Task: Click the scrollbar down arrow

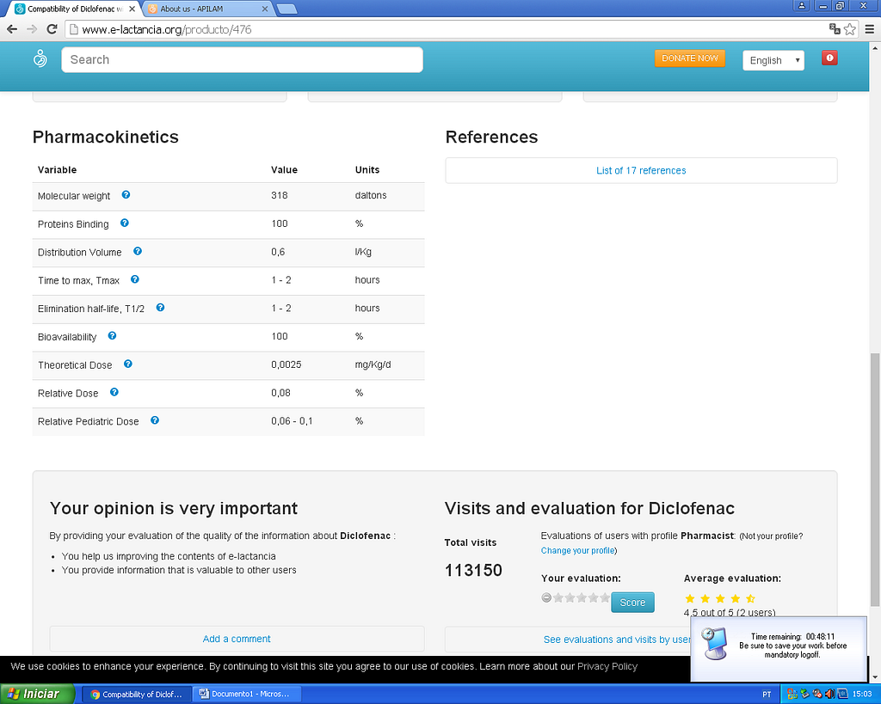Action: (875, 677)
